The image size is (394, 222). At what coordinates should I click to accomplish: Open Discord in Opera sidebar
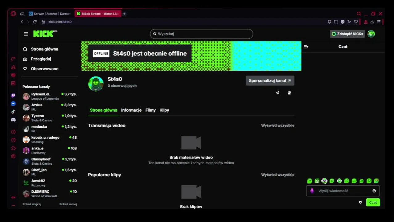pyautogui.click(x=13, y=120)
